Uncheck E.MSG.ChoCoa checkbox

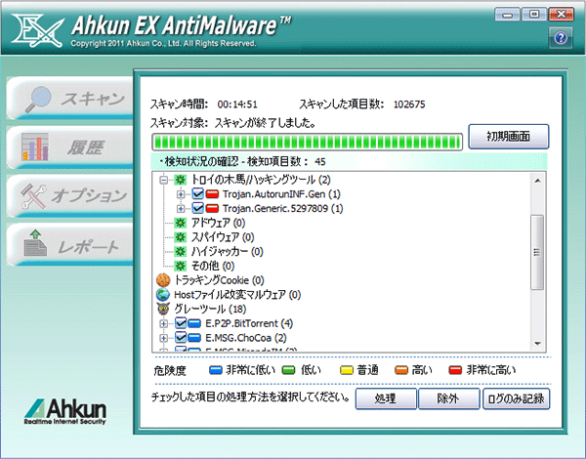181,338
